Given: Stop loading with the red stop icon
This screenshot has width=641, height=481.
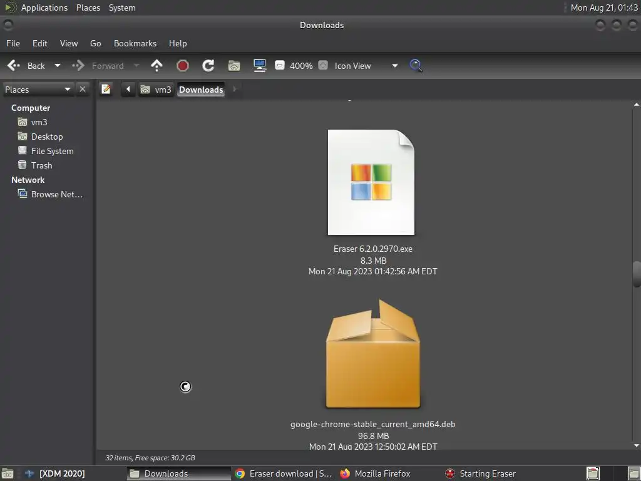Looking at the screenshot, I should pos(182,65).
